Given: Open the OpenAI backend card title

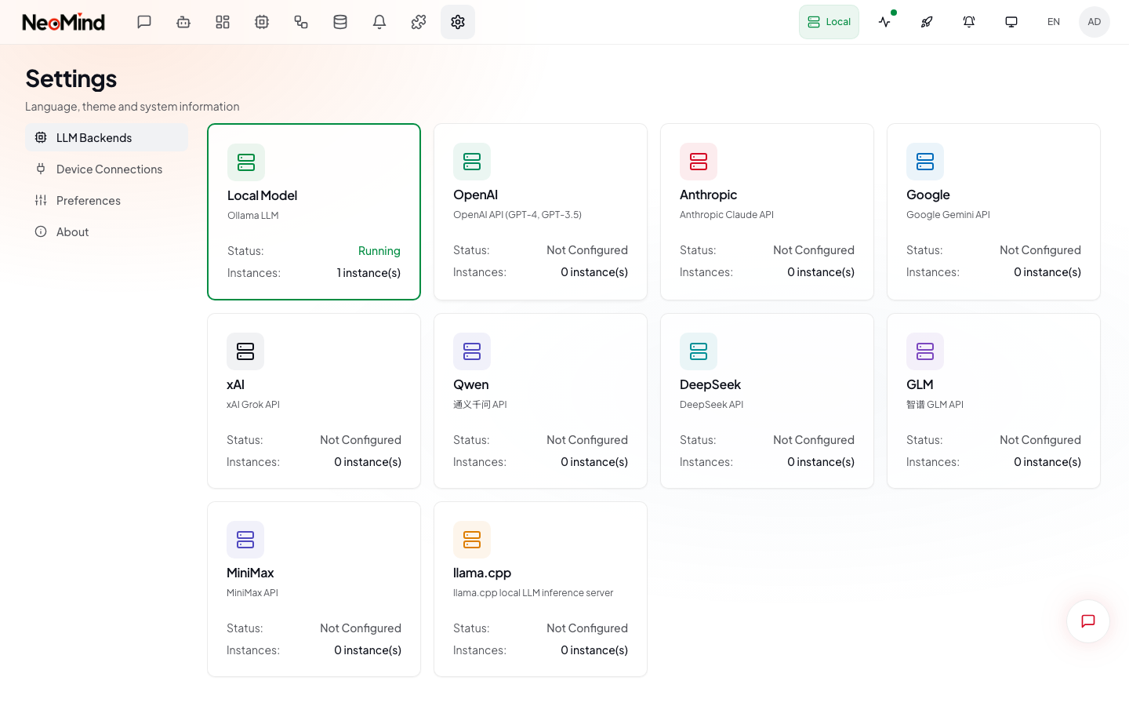Looking at the screenshot, I should 475,195.
